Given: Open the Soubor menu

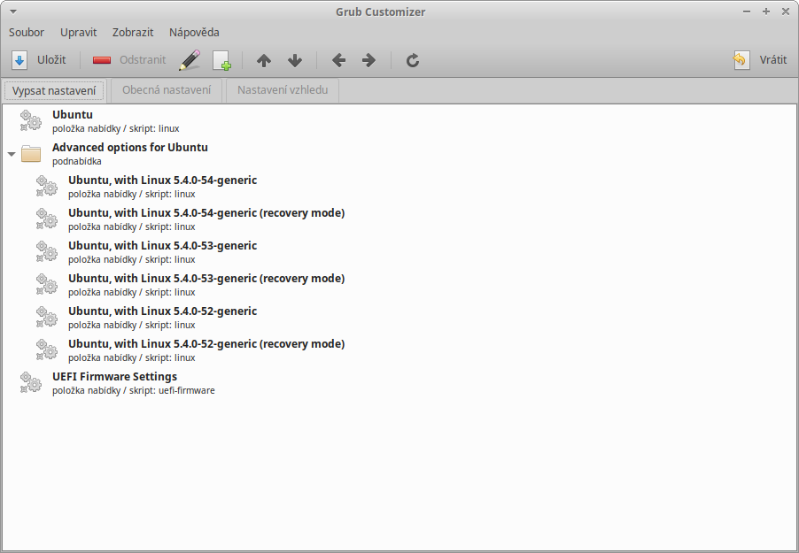Looking at the screenshot, I should (x=27, y=32).
